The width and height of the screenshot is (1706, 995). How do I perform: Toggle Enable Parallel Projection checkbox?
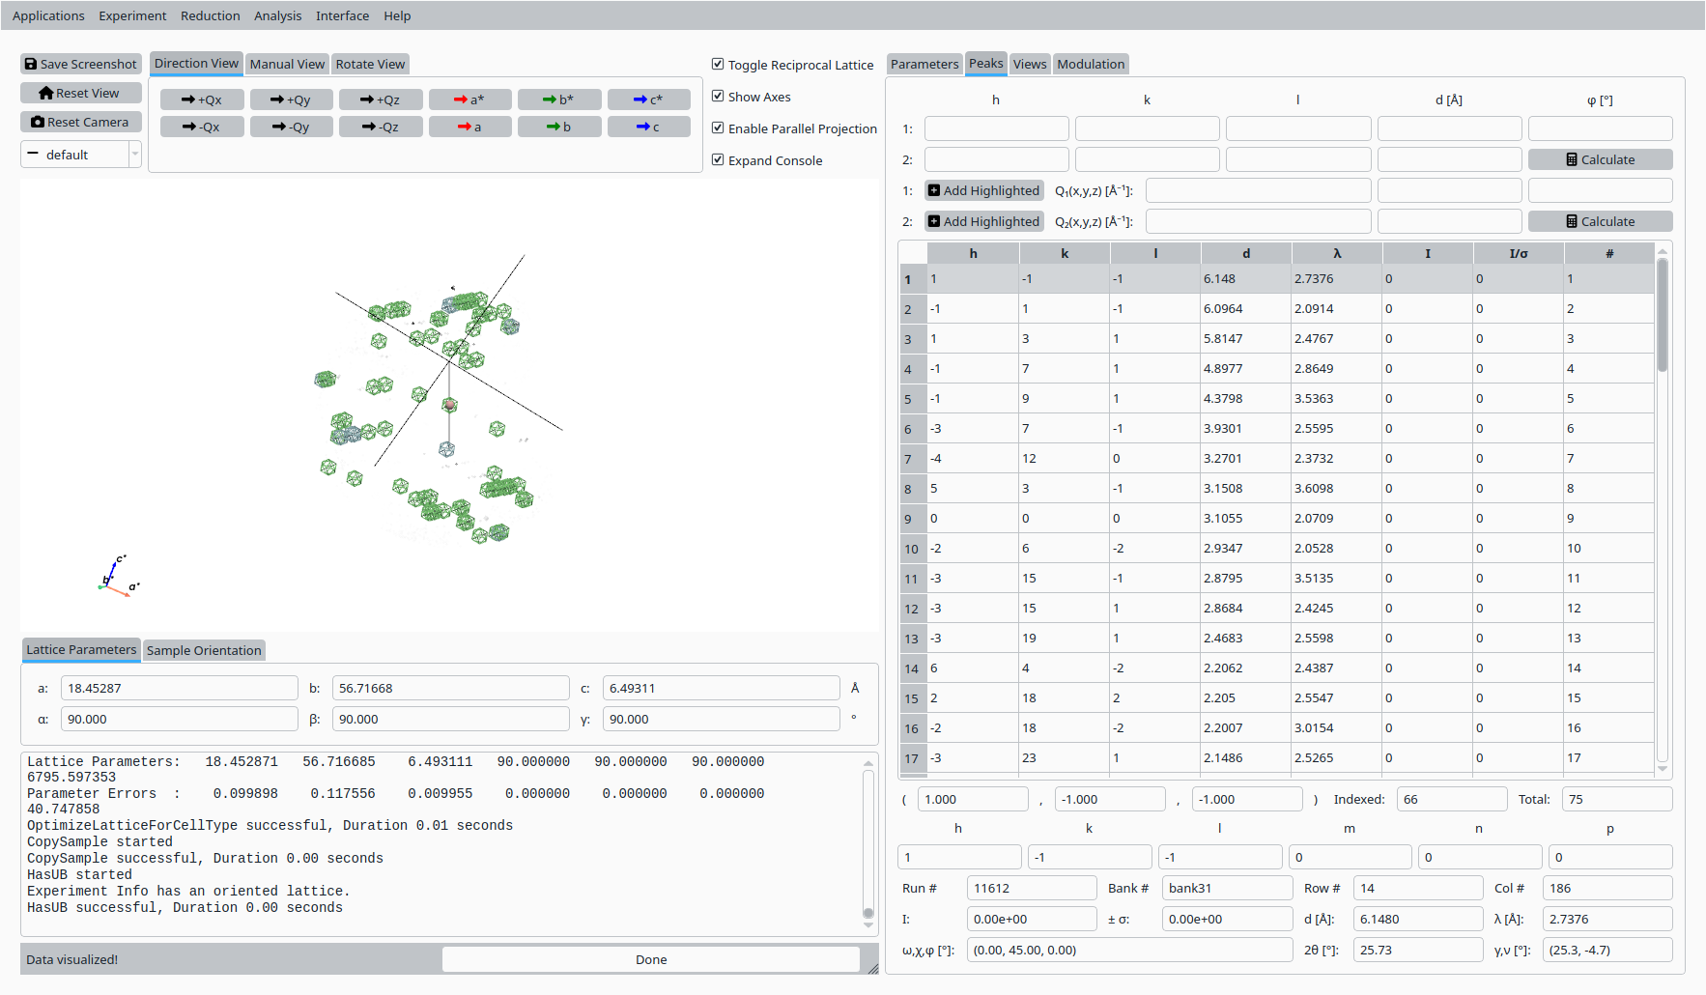click(x=718, y=128)
